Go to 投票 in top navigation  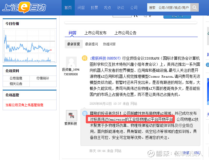click(x=94, y=8)
